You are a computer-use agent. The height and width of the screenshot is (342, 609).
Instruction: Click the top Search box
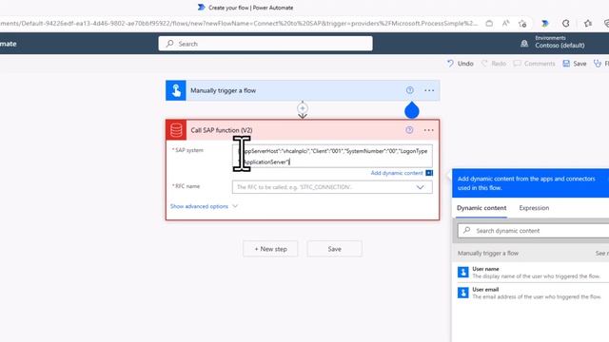[265, 44]
